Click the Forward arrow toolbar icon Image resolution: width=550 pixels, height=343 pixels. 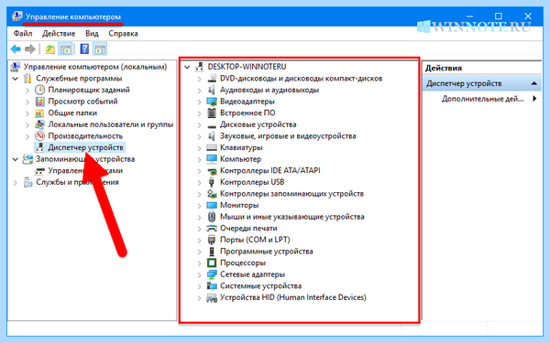[30, 49]
